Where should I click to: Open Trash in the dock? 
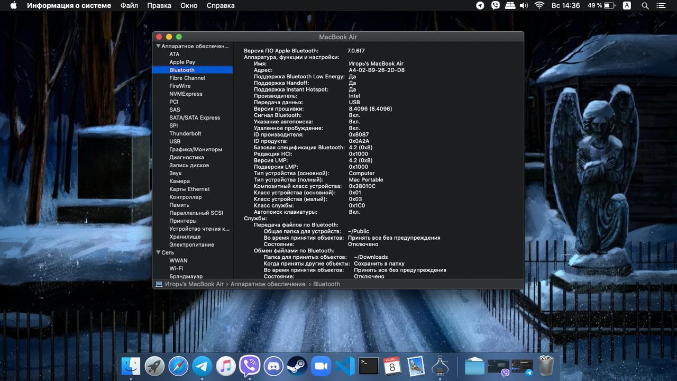click(x=546, y=366)
